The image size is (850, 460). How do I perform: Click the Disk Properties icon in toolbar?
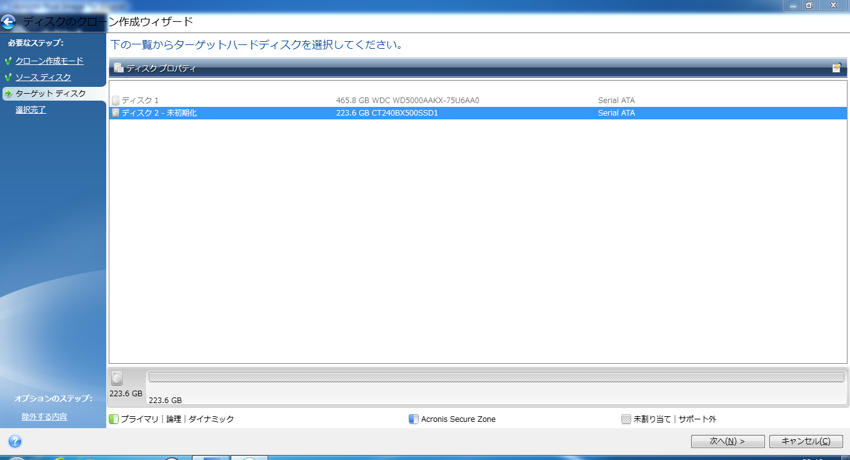coord(119,67)
